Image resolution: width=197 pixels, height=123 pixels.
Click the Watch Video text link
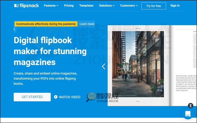[70, 97]
